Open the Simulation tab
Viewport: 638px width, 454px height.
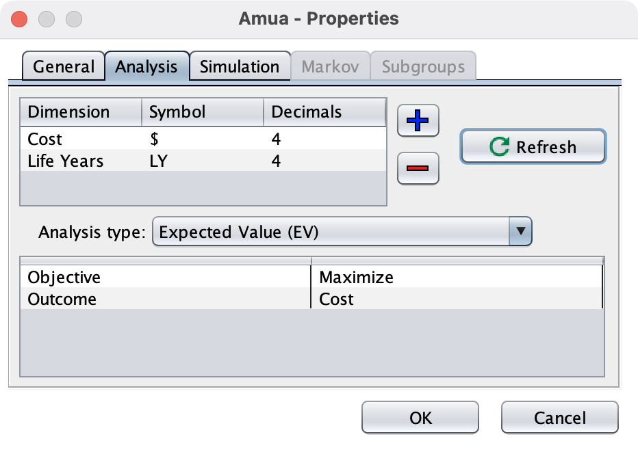coord(240,67)
